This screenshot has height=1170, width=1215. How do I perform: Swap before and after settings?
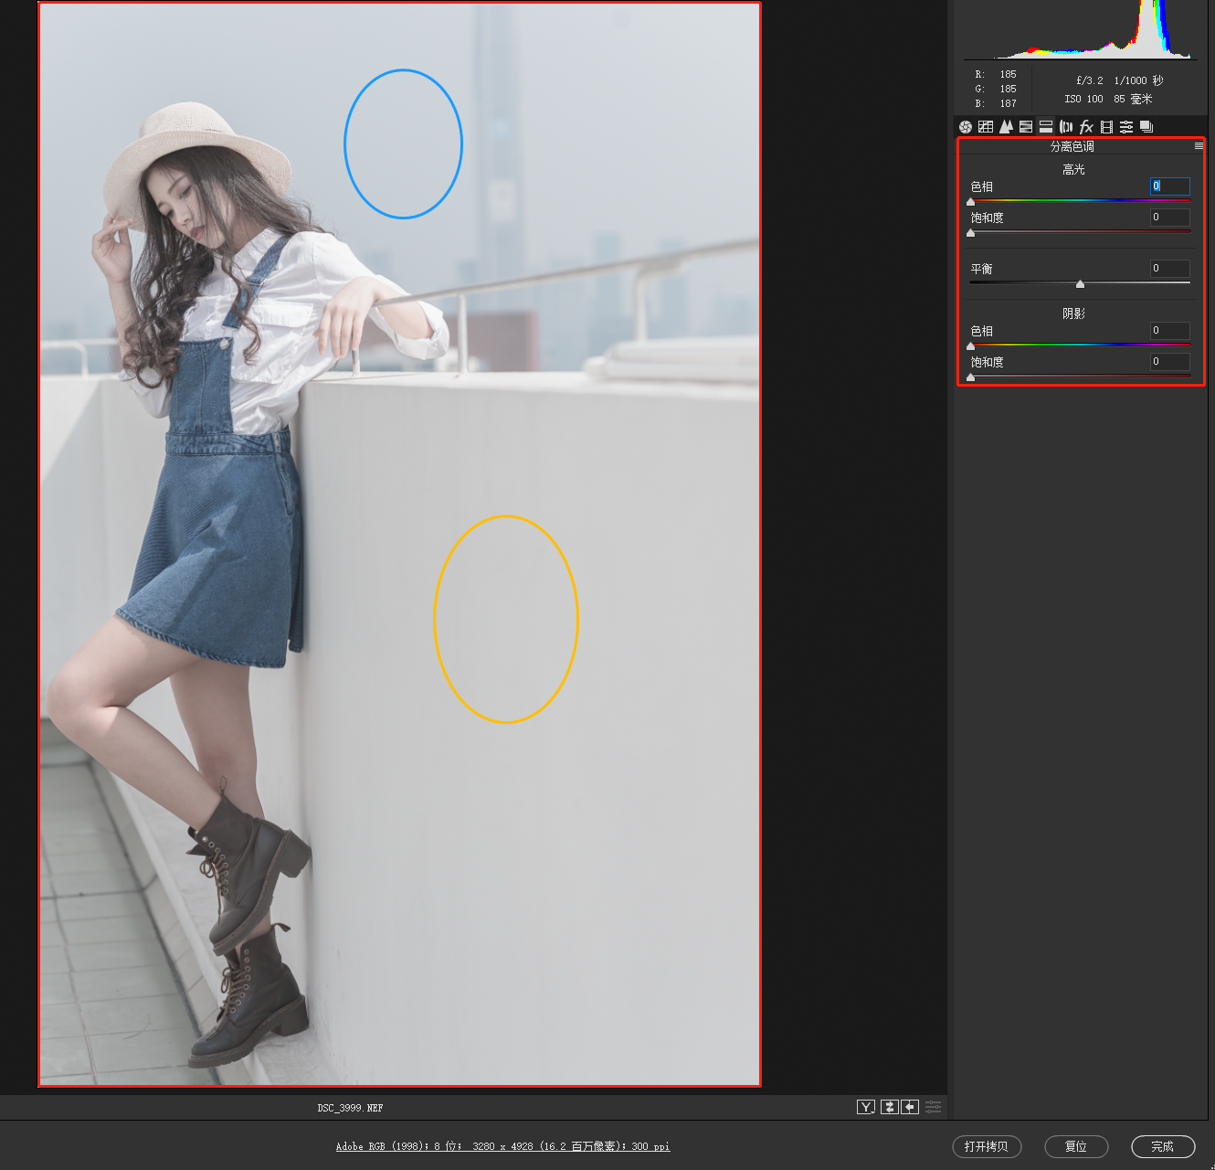889,1107
